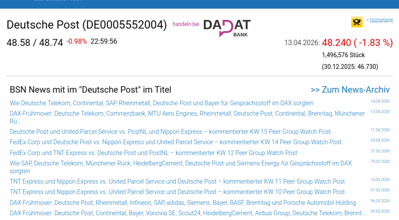Open DAX-Frühmover article mentioning Porsche Automobil Holding
This screenshot has width=399, height=220.
click(183, 203)
